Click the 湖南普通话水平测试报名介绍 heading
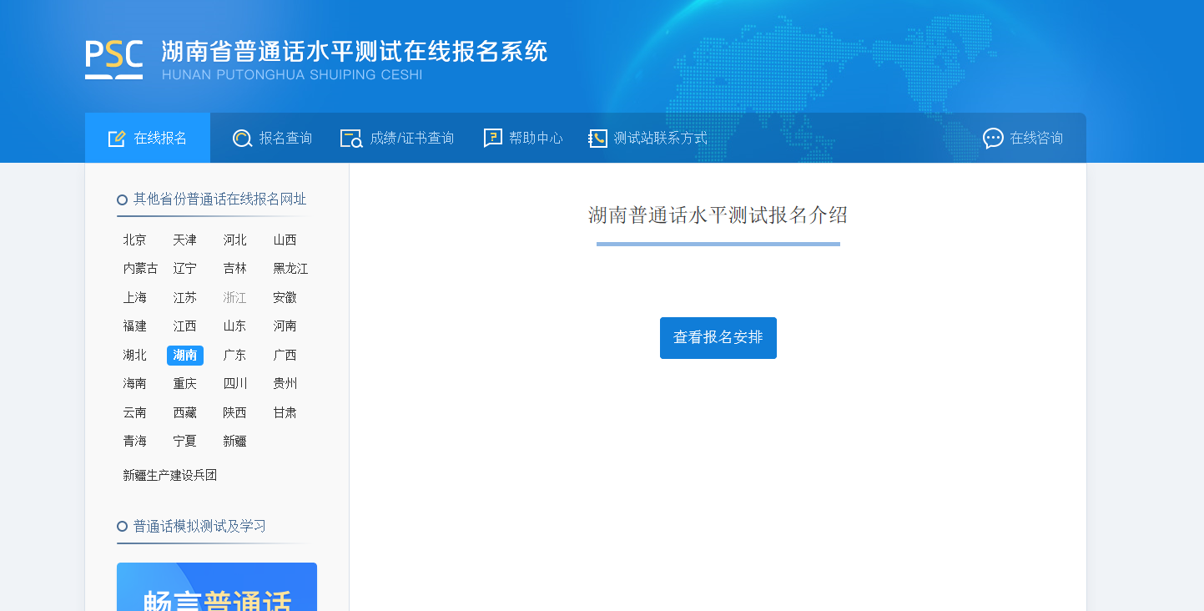The height and width of the screenshot is (611, 1204). click(x=718, y=215)
